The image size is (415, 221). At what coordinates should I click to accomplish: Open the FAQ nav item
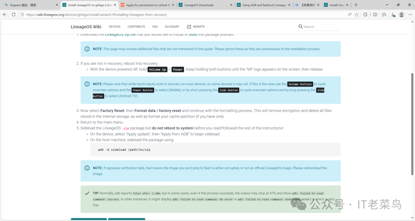(x=155, y=27)
